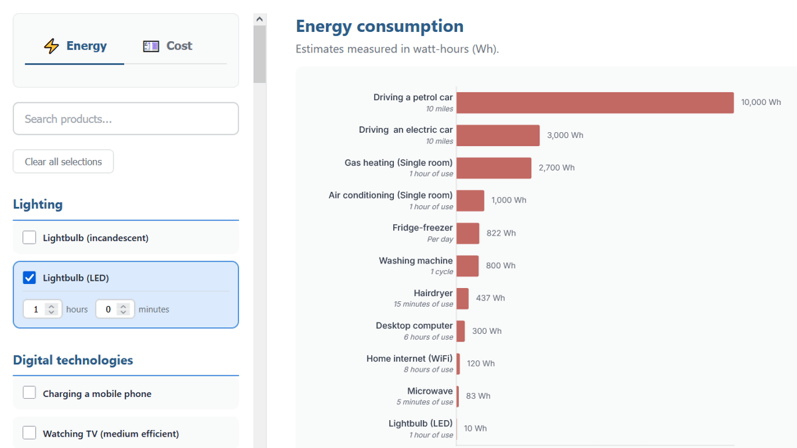
Task: Click inside the LED hours number field
Action: pos(35,309)
